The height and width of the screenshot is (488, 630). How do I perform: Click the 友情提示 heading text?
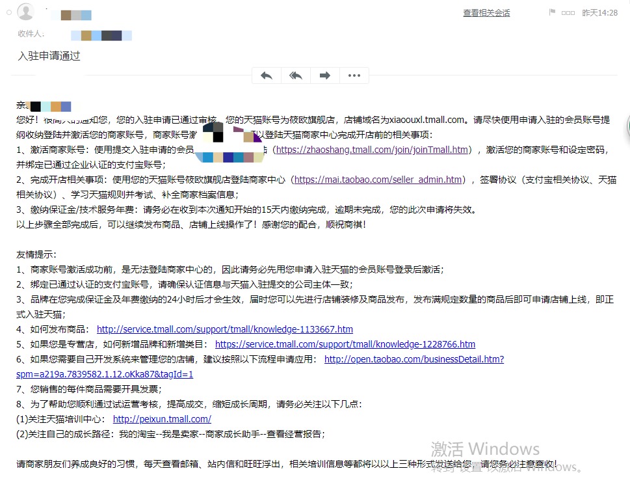pos(36,254)
